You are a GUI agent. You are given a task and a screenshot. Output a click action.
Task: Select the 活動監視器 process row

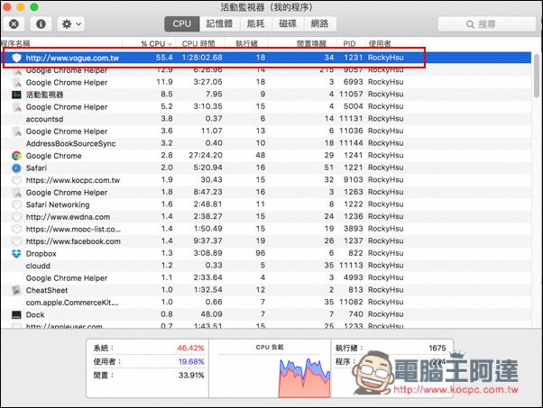pyautogui.click(x=267, y=95)
